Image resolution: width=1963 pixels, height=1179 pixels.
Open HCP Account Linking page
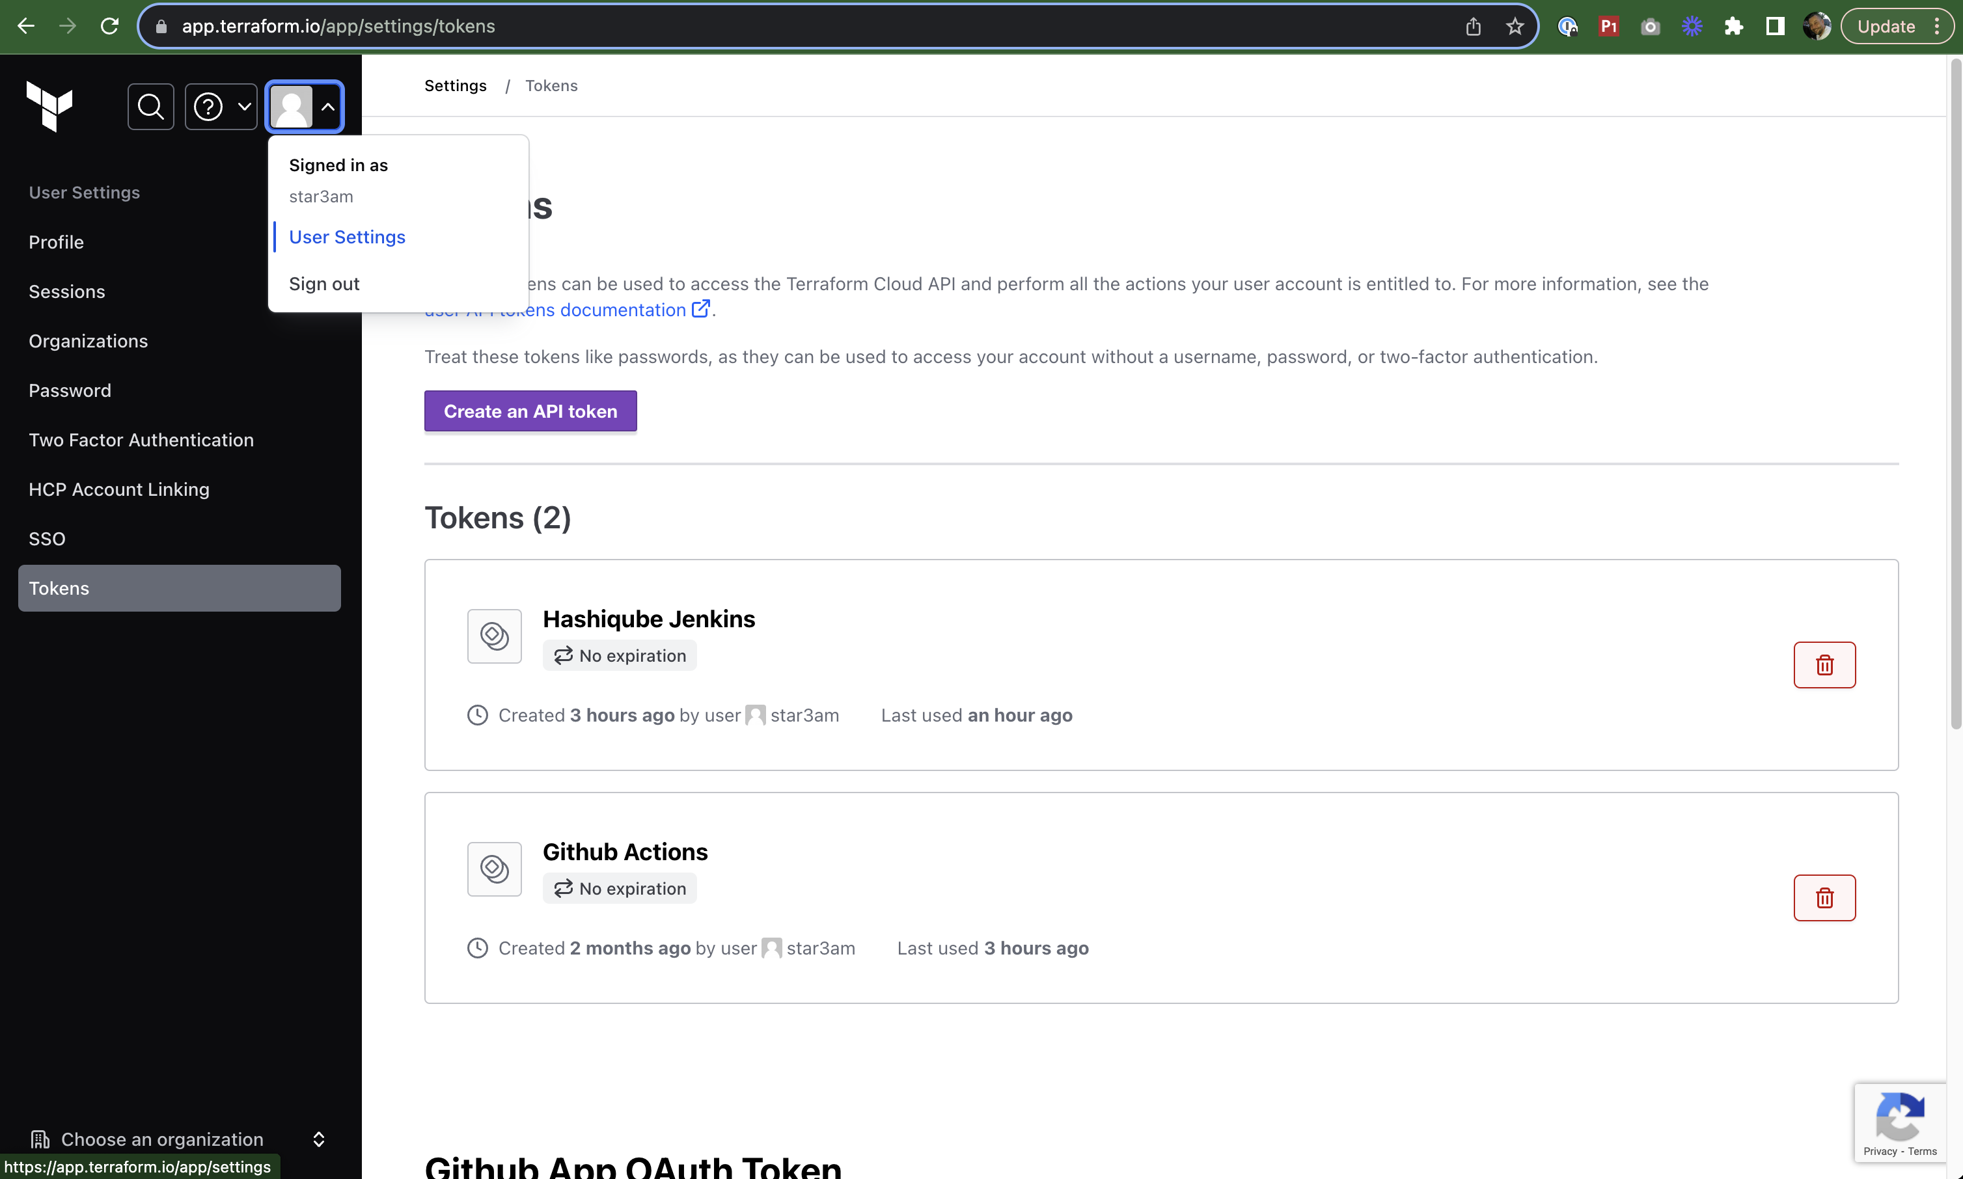point(119,489)
